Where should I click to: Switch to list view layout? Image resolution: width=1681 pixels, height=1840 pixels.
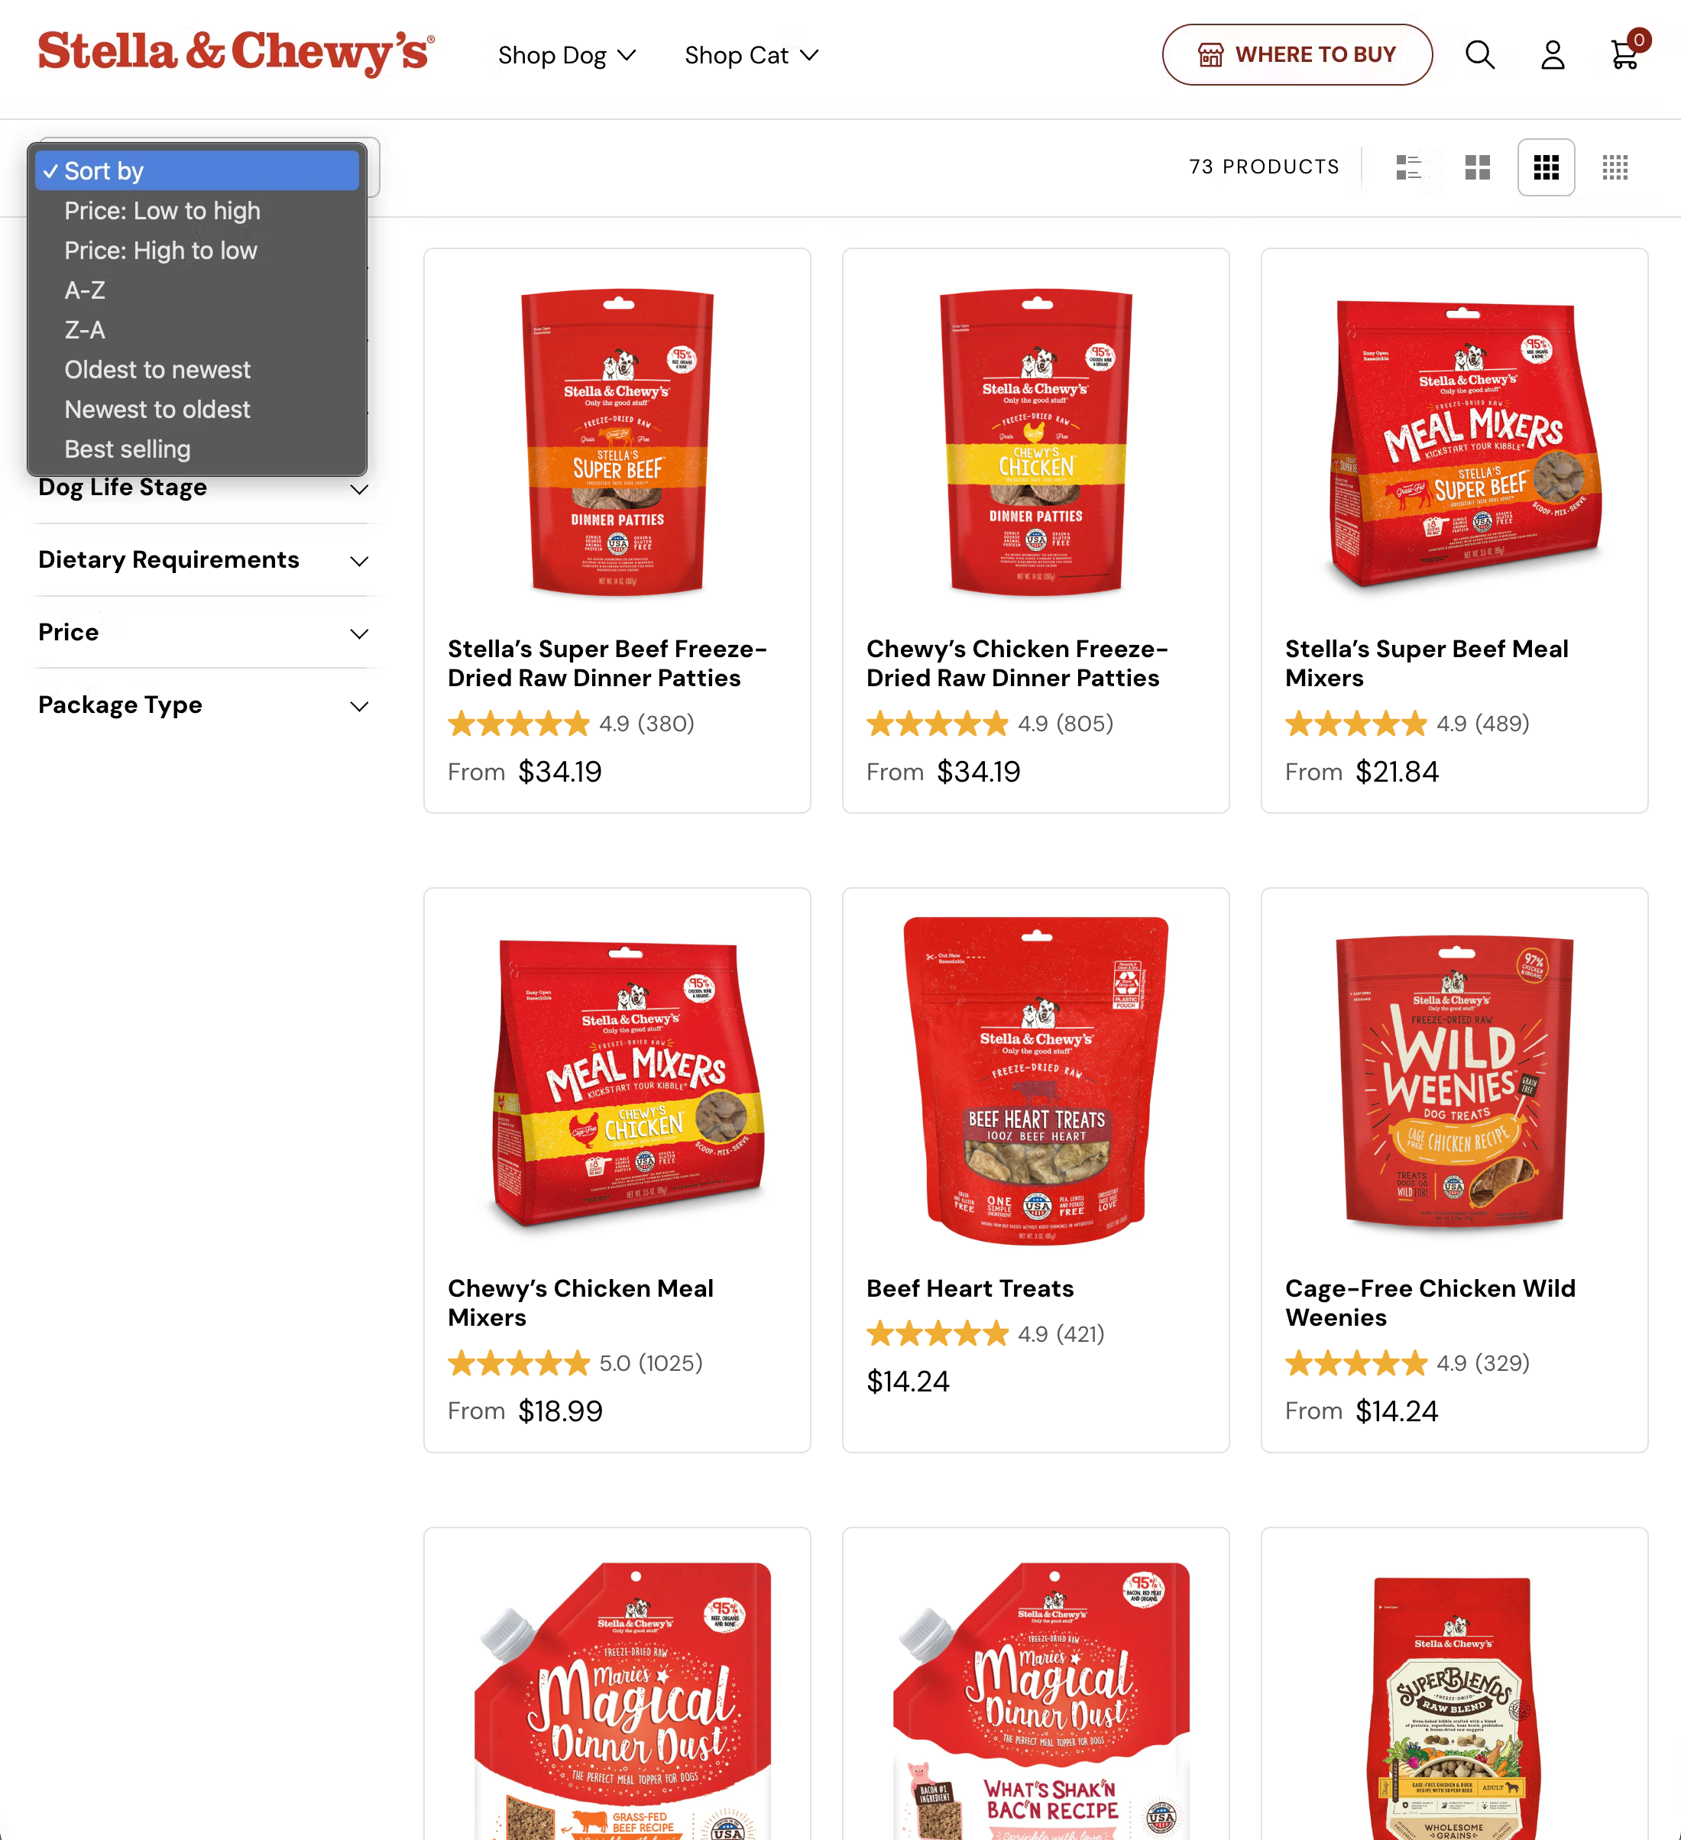[1408, 167]
